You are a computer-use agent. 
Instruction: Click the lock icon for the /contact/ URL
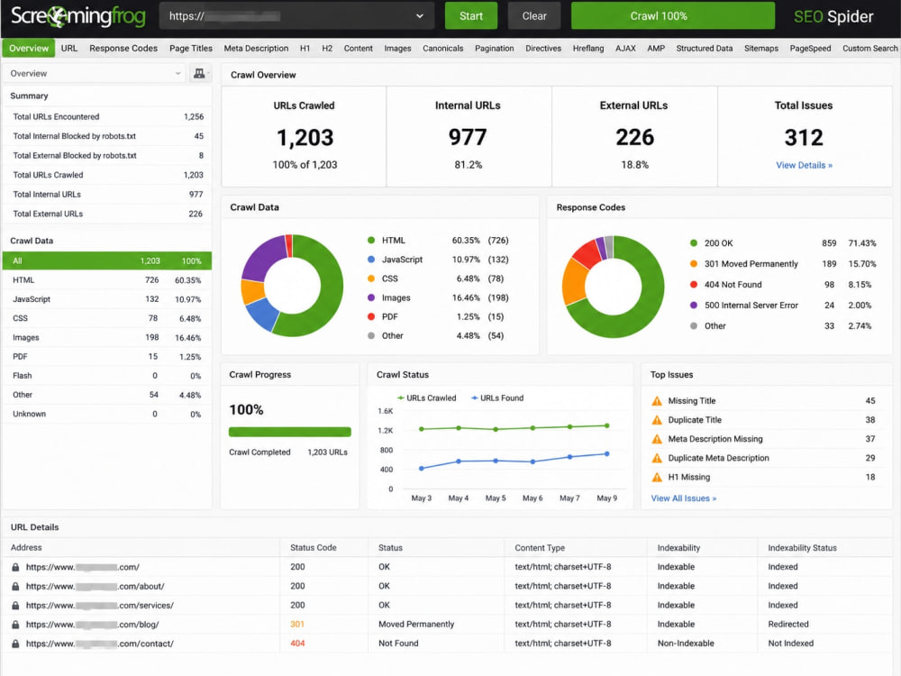coord(15,644)
